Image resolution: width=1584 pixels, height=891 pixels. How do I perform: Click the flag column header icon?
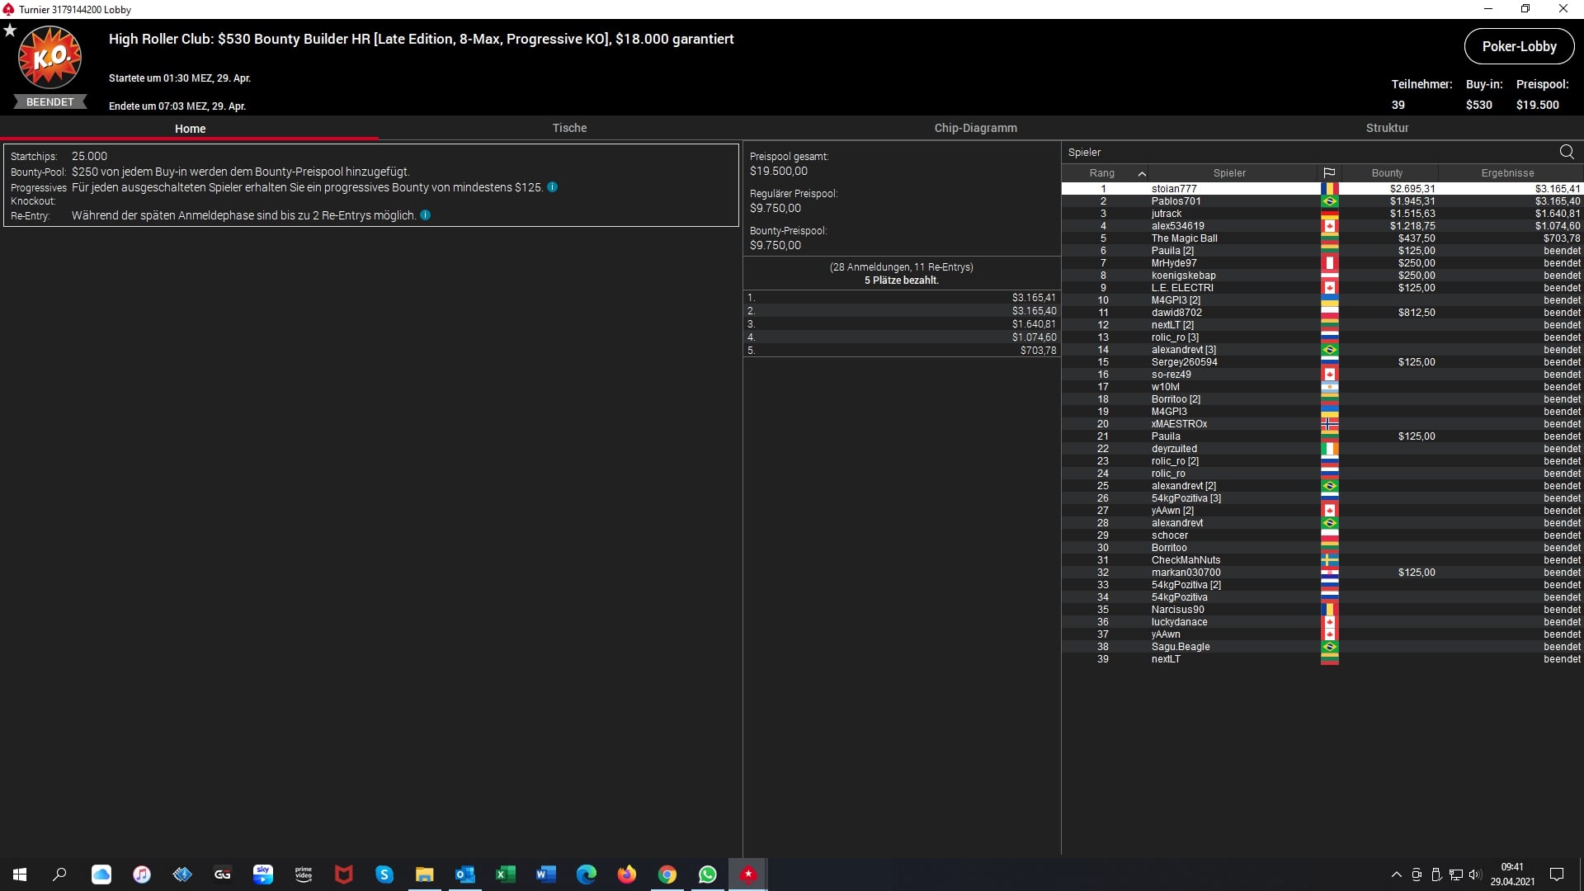(1329, 173)
